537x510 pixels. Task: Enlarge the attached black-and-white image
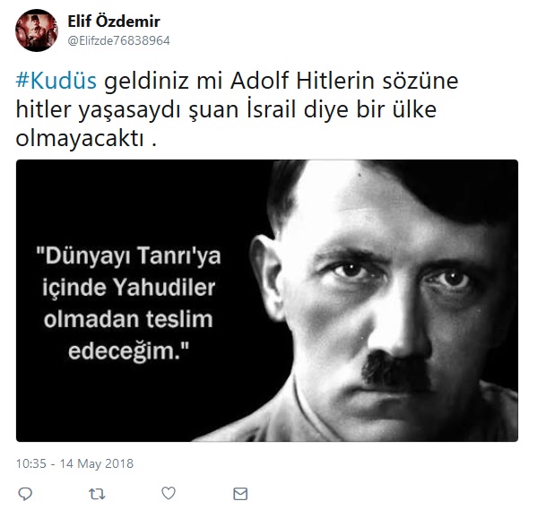(x=267, y=300)
